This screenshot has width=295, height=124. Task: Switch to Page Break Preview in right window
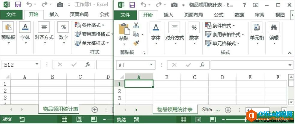point(213,119)
